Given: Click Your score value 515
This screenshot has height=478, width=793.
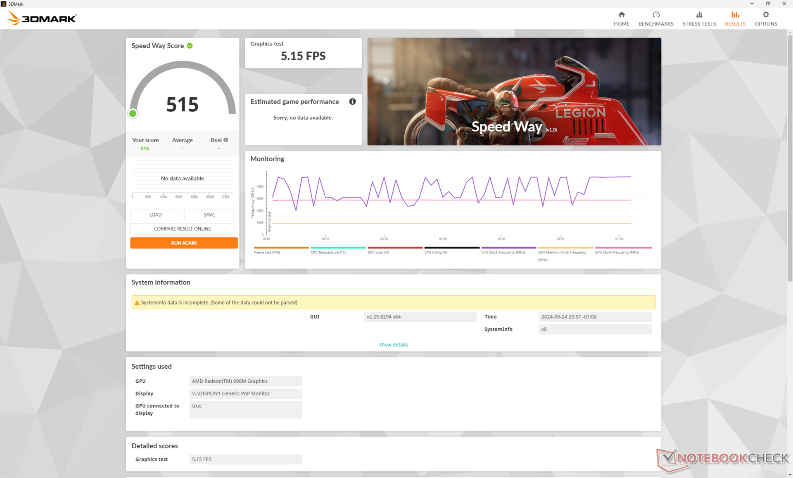Looking at the screenshot, I should tap(145, 148).
